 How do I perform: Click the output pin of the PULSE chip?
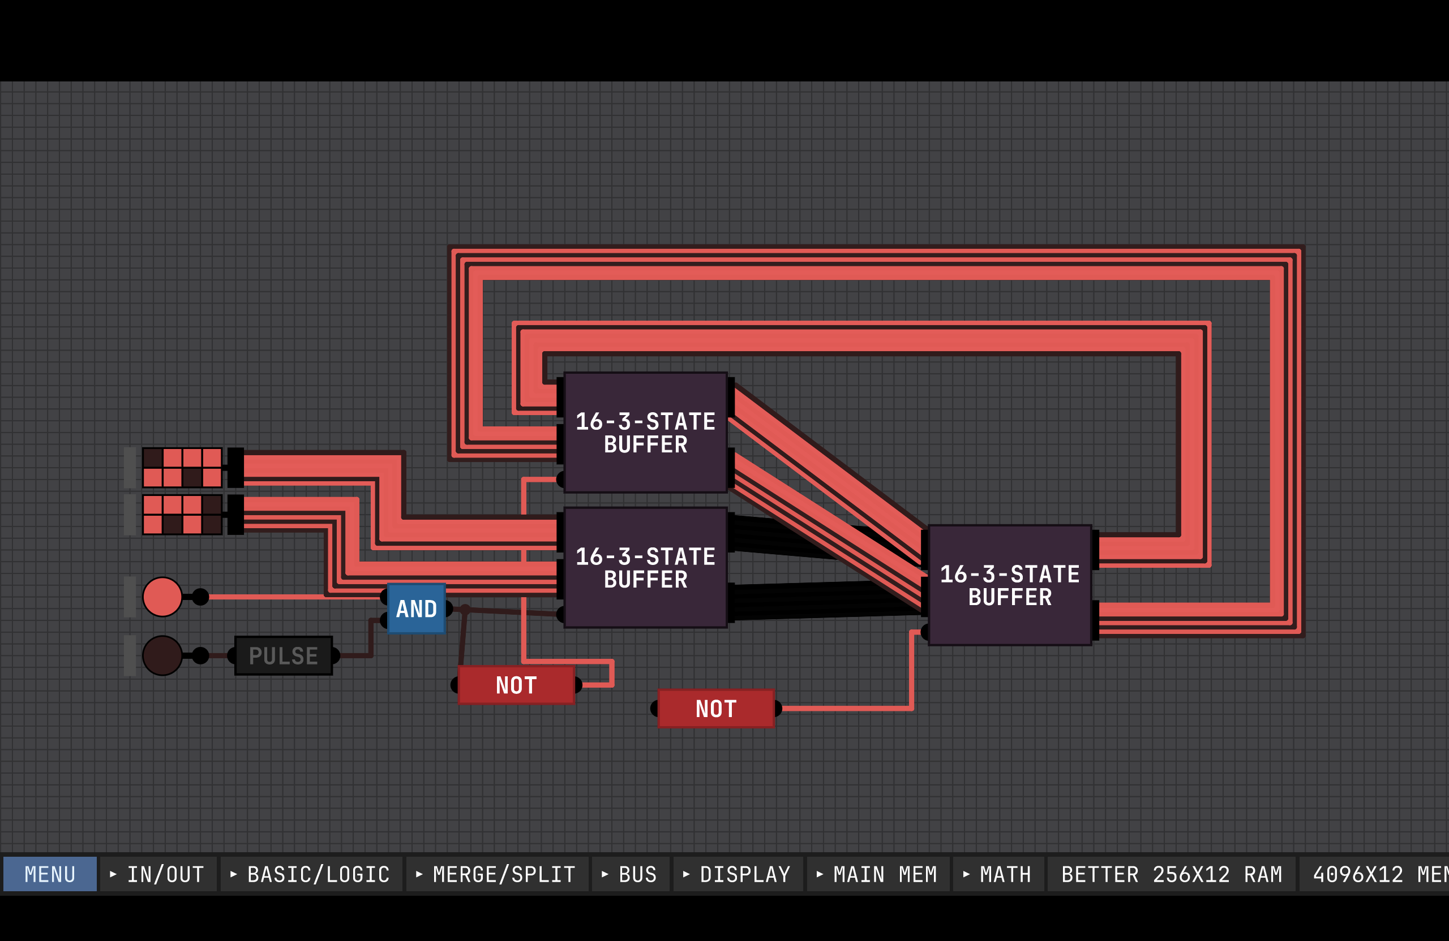(336, 656)
